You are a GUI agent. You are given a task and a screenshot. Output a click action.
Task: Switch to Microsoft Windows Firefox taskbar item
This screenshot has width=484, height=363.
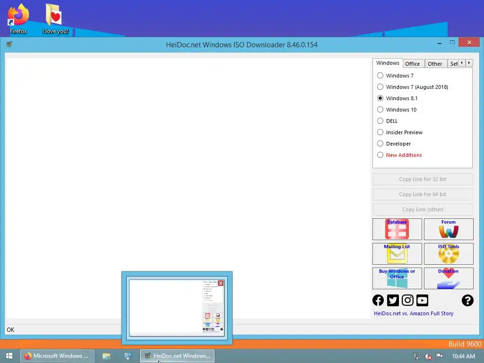click(x=57, y=356)
